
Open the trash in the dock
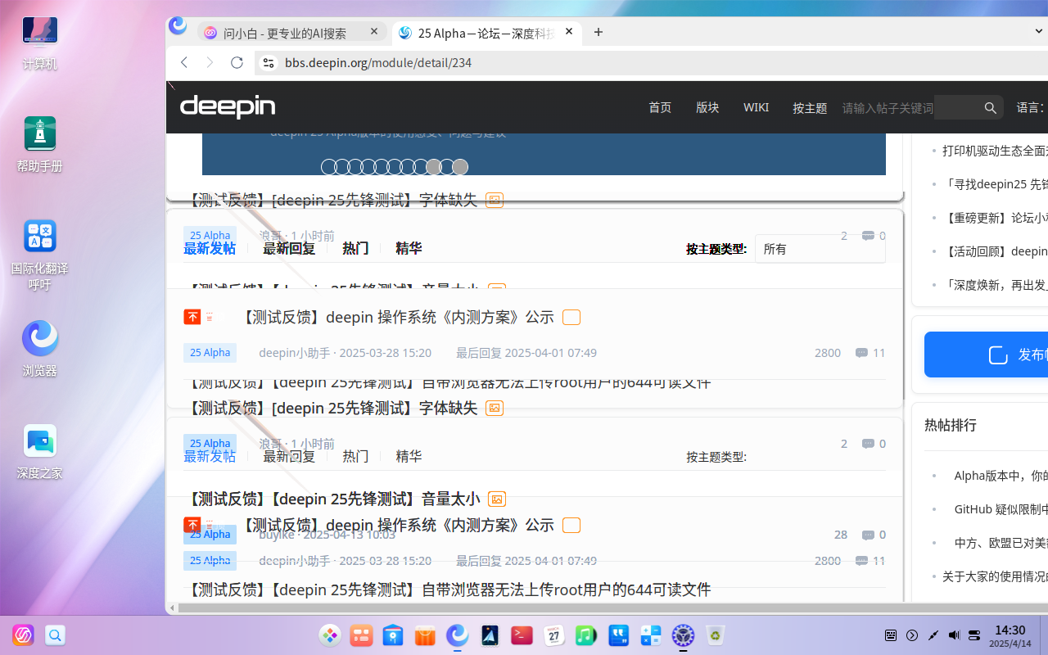click(x=716, y=635)
